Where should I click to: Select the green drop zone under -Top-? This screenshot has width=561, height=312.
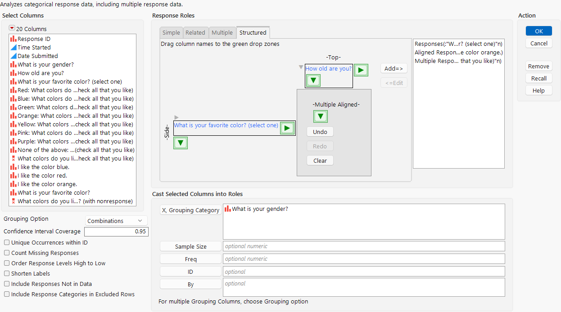pyautogui.click(x=313, y=80)
